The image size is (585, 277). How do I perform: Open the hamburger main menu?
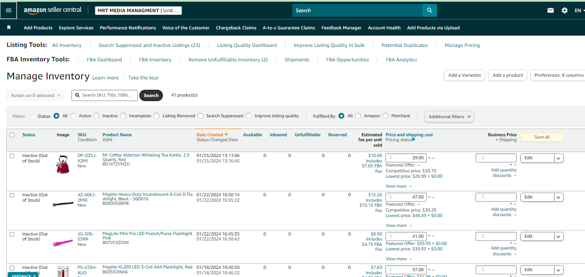9,10
